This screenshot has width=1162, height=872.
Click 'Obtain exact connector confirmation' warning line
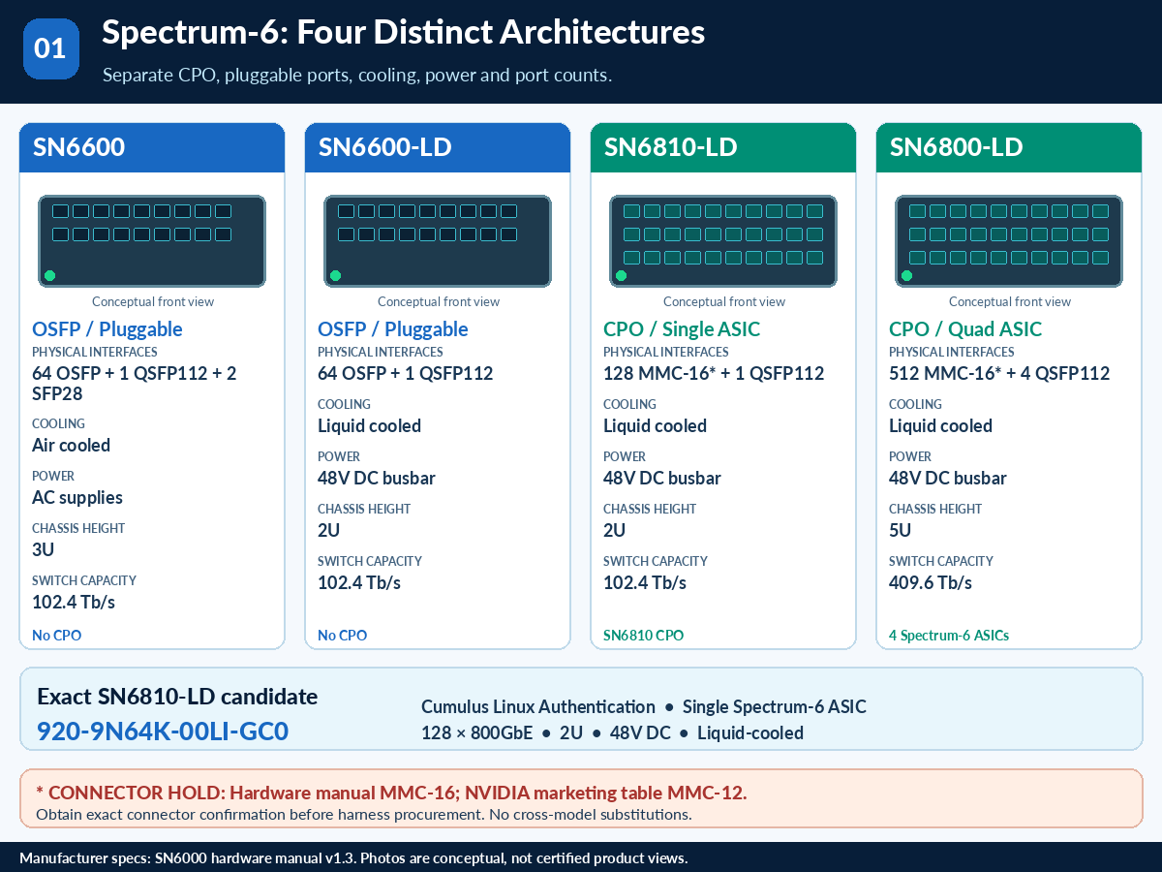pyautogui.click(x=364, y=814)
